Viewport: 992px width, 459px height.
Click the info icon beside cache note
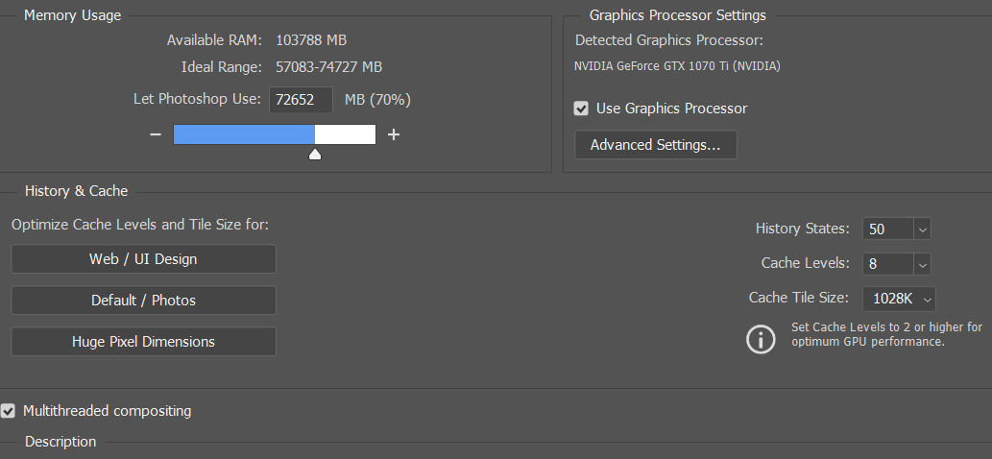click(761, 339)
